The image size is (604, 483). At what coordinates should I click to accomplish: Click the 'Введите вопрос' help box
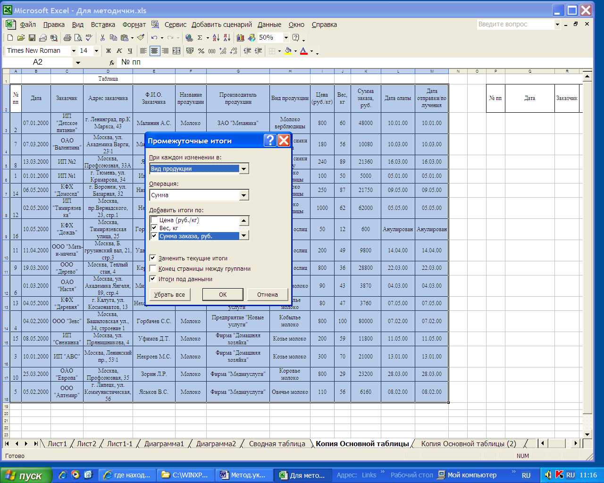(x=515, y=25)
